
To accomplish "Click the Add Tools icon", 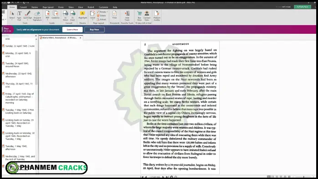I will (x=127, y=16).
